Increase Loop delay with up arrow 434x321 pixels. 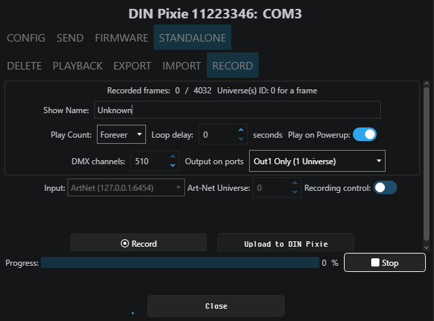(x=241, y=130)
